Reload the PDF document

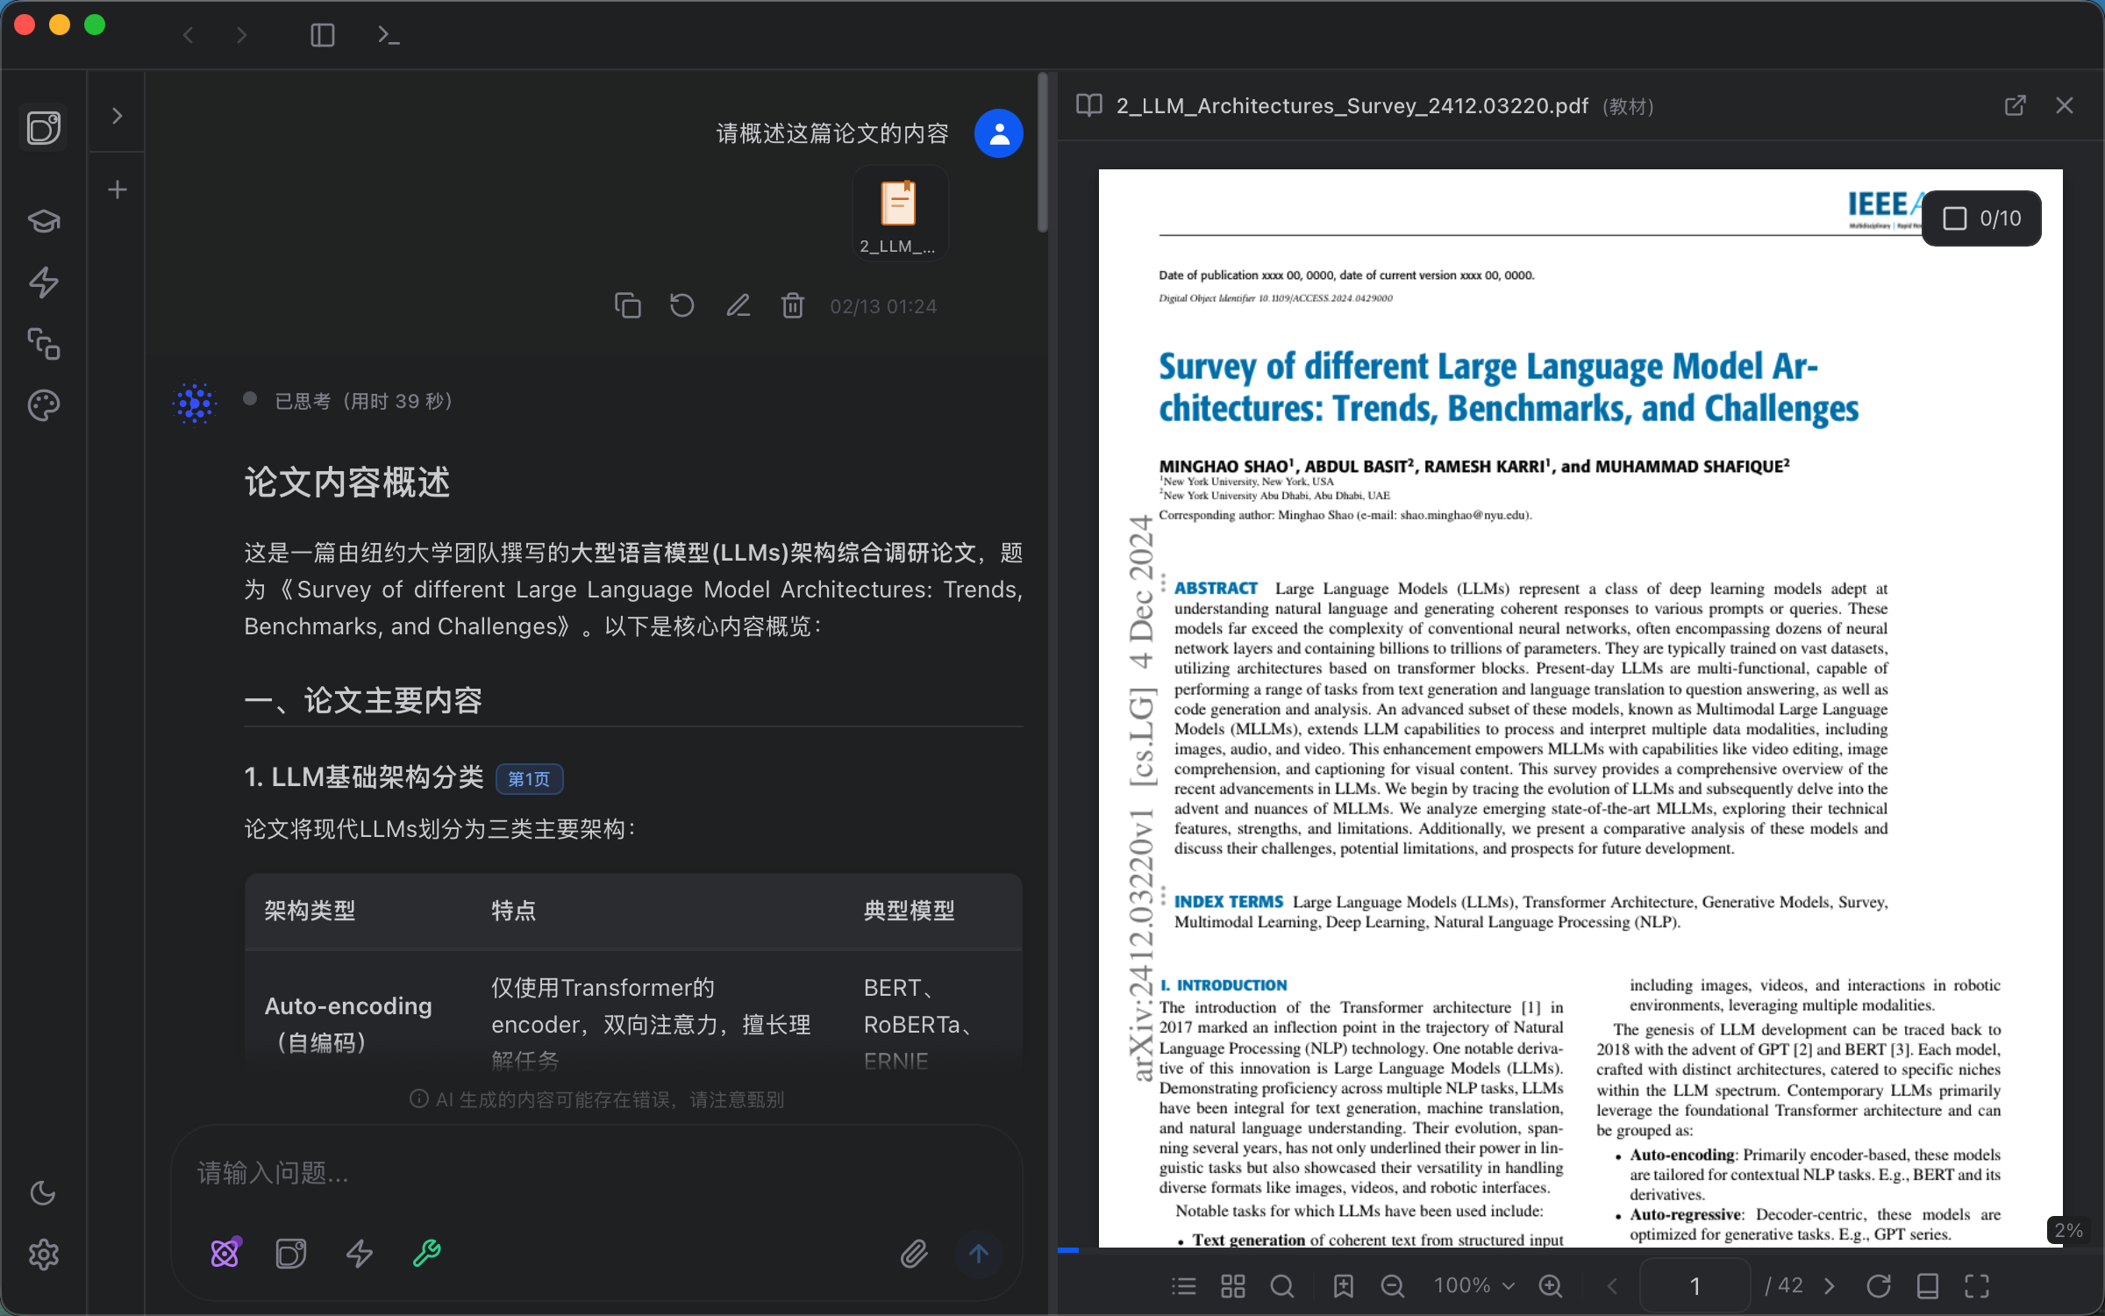click(x=1880, y=1285)
